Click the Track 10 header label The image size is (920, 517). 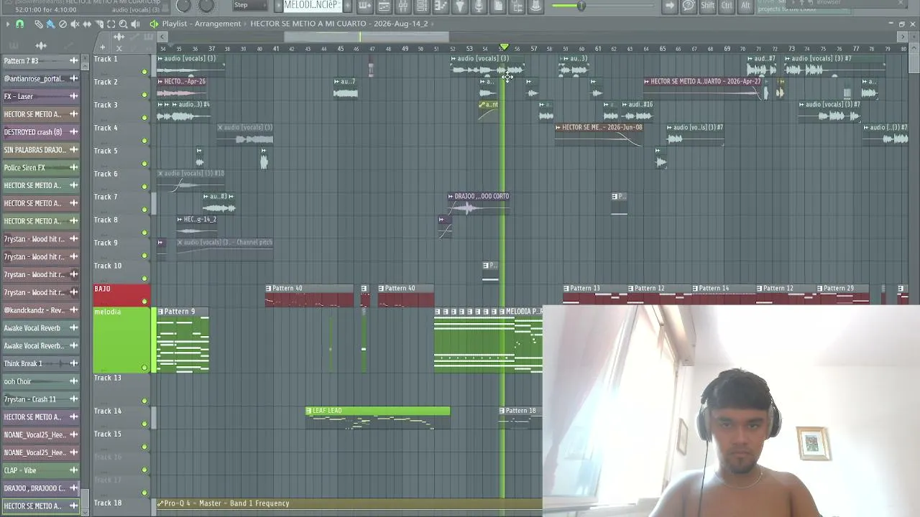pyautogui.click(x=108, y=266)
